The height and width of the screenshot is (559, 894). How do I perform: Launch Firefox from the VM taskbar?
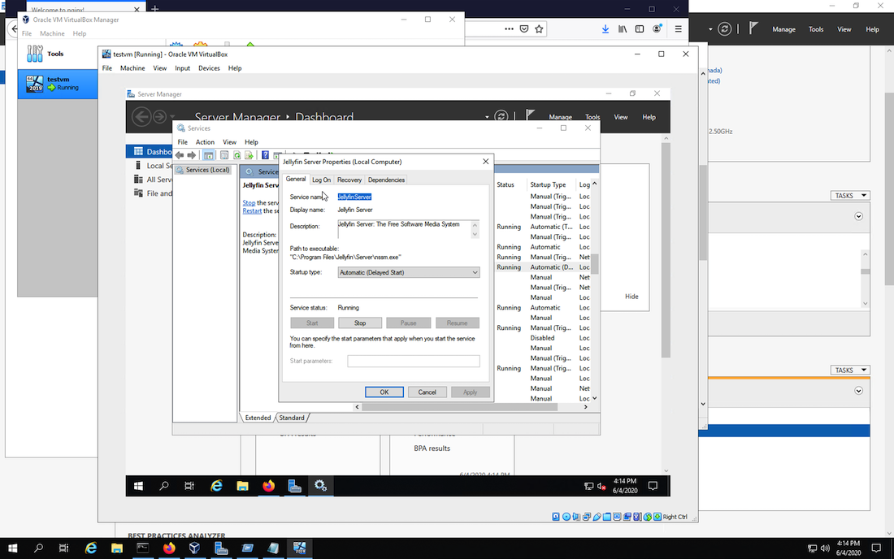[268, 485]
